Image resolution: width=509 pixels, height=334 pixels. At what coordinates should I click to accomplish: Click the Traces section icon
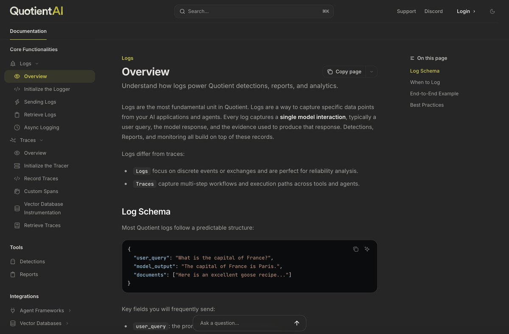pyautogui.click(x=13, y=140)
